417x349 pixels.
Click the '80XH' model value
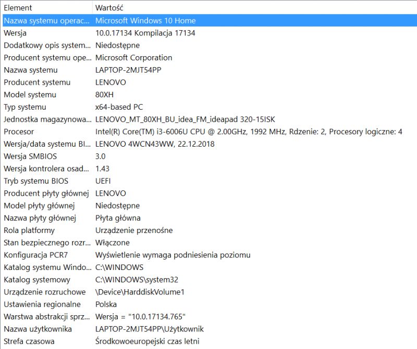(105, 95)
